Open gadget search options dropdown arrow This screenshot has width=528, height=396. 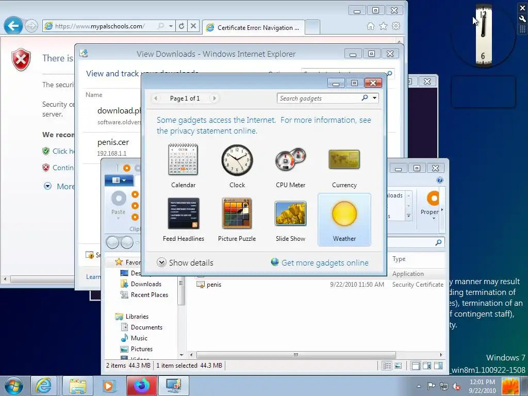(x=374, y=98)
